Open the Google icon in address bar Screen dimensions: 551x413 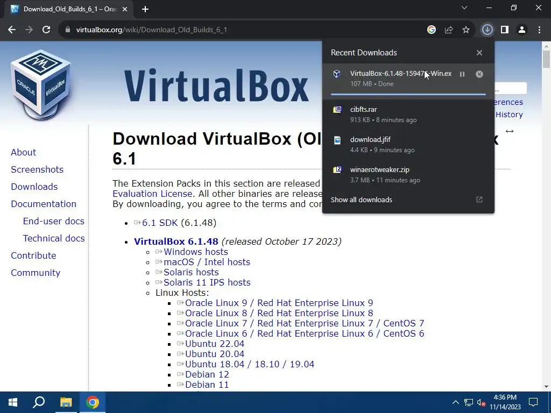(x=431, y=30)
